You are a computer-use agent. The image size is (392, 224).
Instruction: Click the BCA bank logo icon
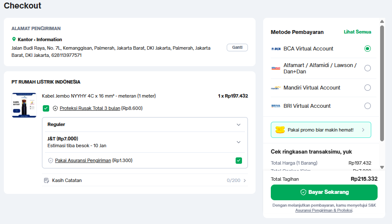tap(276, 49)
